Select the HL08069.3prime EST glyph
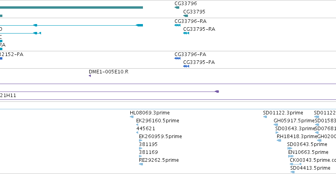This screenshot has width=336, height=174. coord(132,117)
